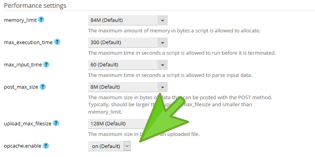Click the memory_limit label text

[20, 20]
